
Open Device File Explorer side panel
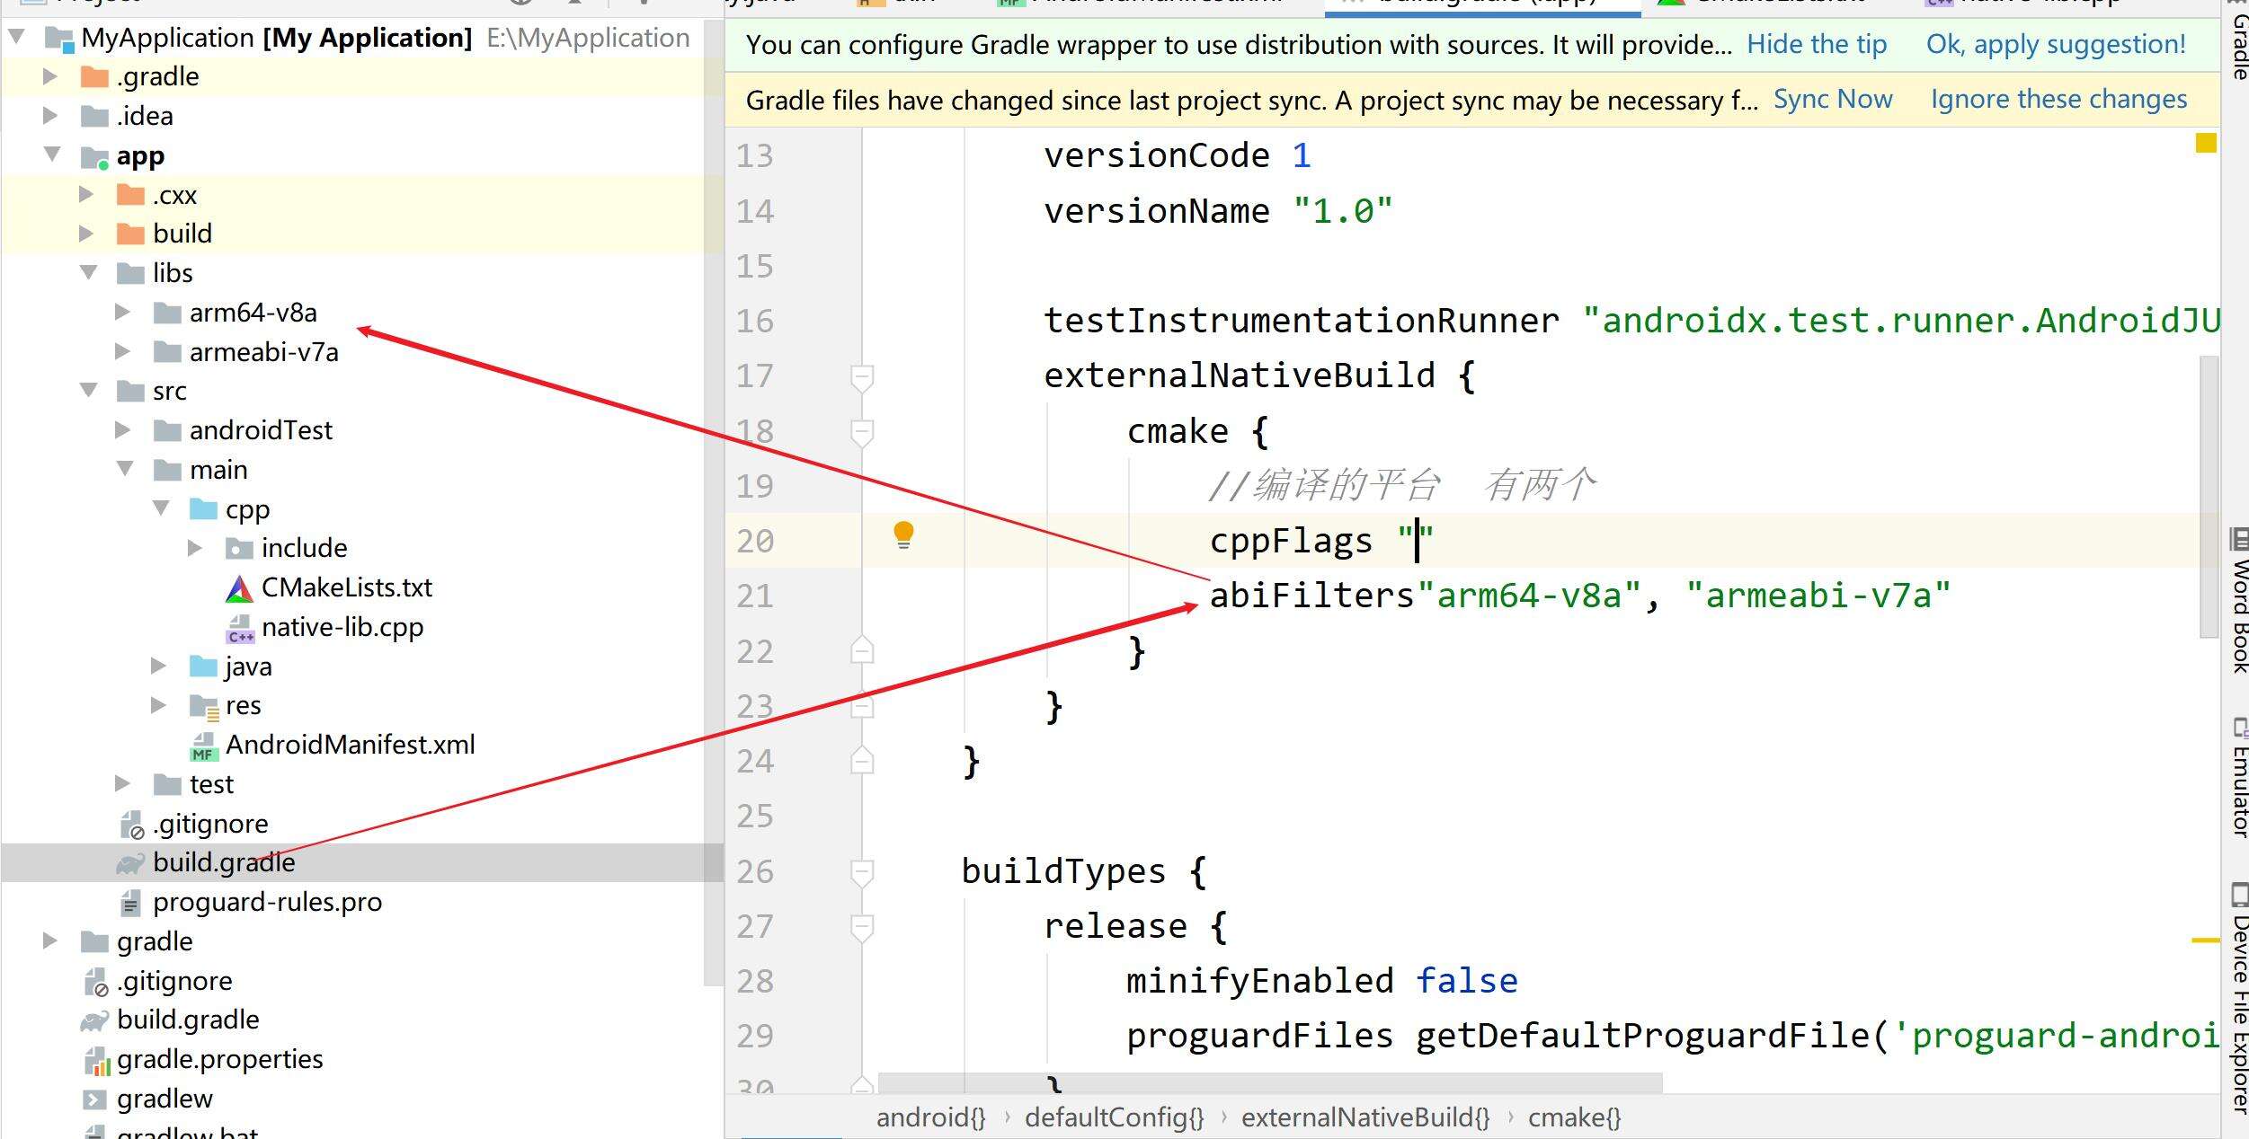pyautogui.click(x=2238, y=1002)
